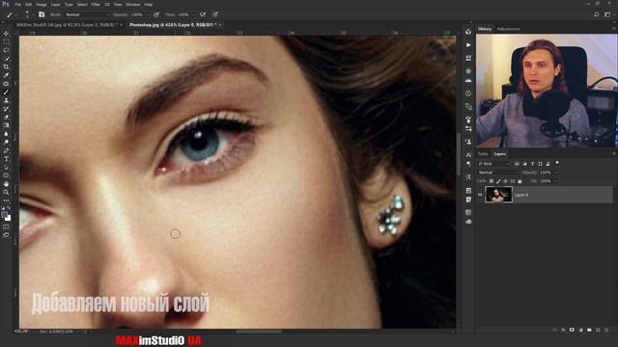Create a new layer in the Layers panel

pyautogui.click(x=598, y=330)
